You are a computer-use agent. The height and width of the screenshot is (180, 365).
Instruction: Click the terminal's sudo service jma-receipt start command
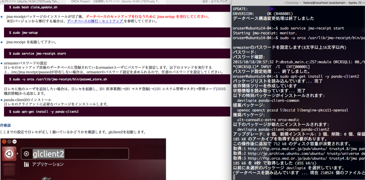(x=312, y=29)
